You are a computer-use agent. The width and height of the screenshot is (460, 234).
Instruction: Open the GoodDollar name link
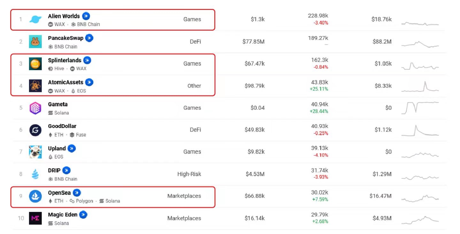(x=62, y=126)
